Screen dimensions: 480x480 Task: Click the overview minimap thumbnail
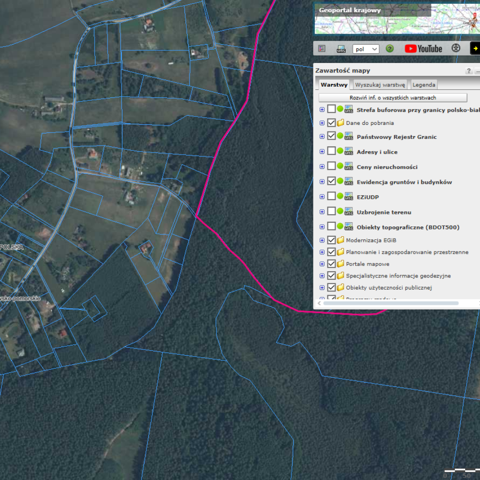point(396,19)
